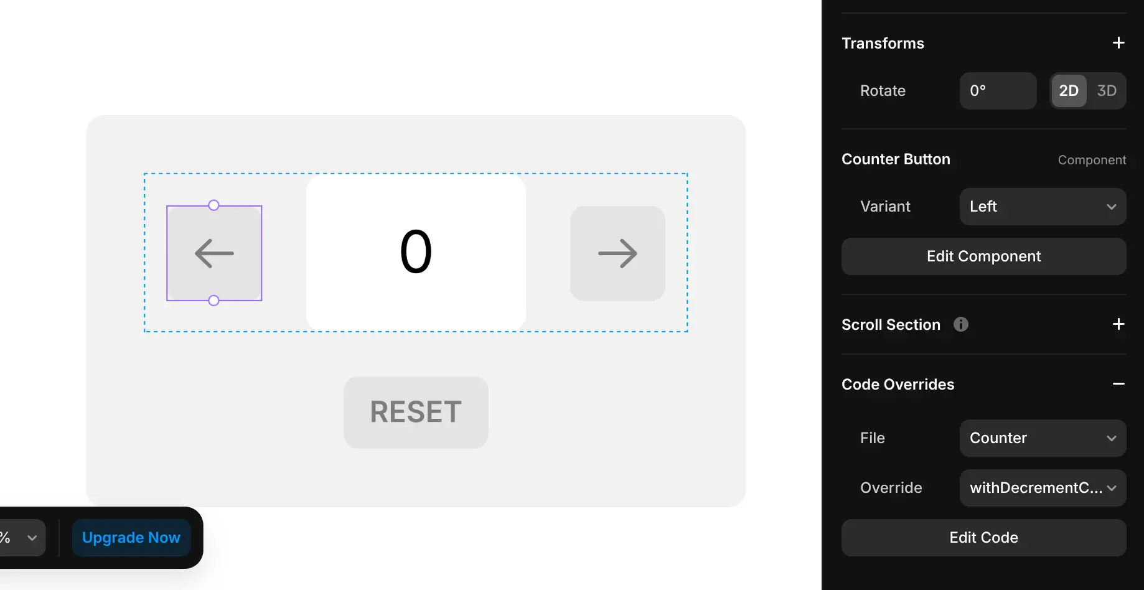Click the bottom handle of selected left button
1144x590 pixels.
[213, 301]
